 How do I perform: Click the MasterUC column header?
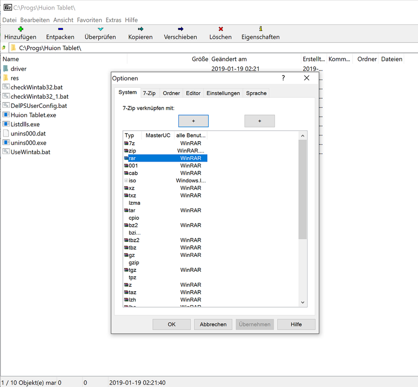pos(158,135)
